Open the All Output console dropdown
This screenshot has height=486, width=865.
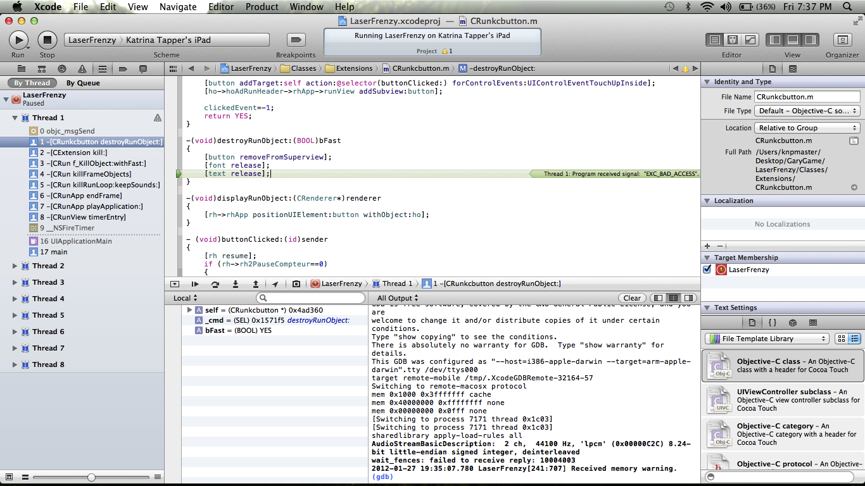coord(398,298)
